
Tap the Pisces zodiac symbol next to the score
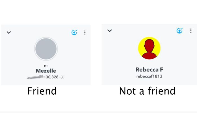(62, 77)
